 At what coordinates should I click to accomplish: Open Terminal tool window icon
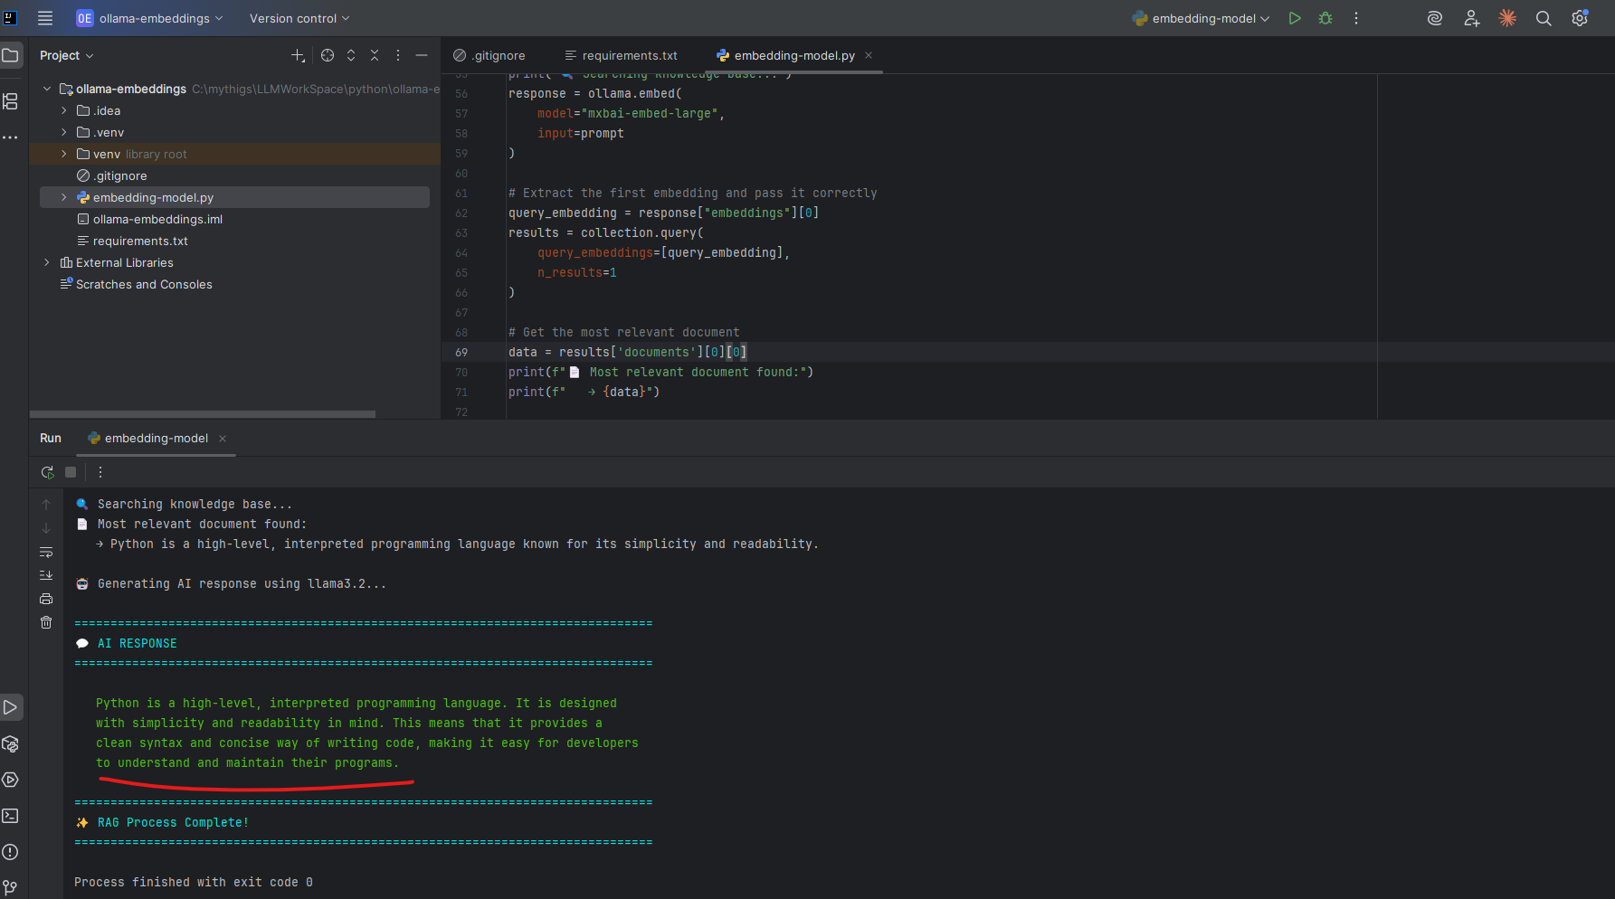[11, 816]
